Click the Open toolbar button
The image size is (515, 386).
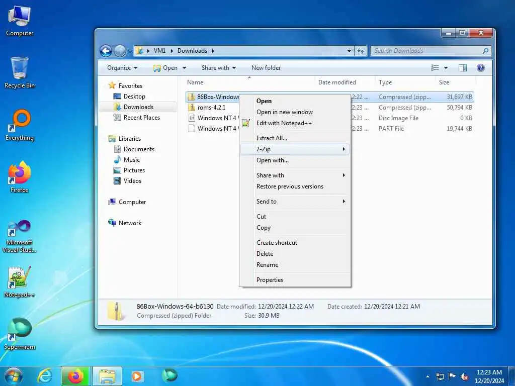pos(166,68)
